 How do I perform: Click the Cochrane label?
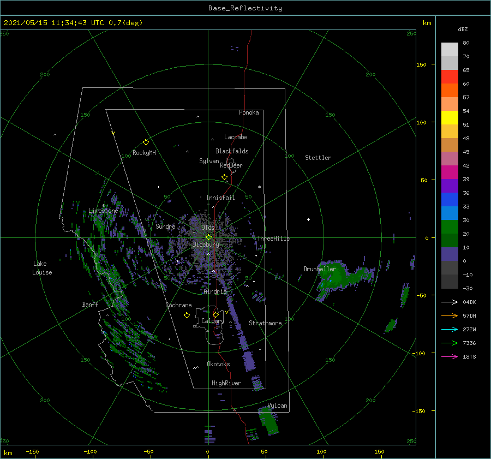[178, 305]
